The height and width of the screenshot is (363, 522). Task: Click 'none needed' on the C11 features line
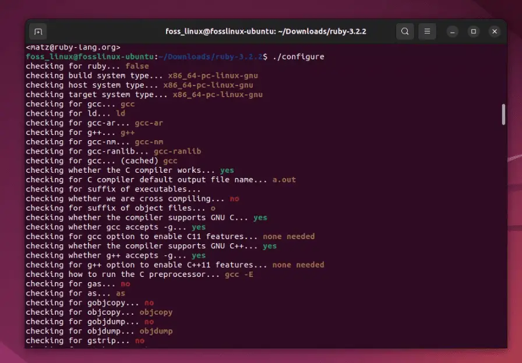tap(288, 237)
